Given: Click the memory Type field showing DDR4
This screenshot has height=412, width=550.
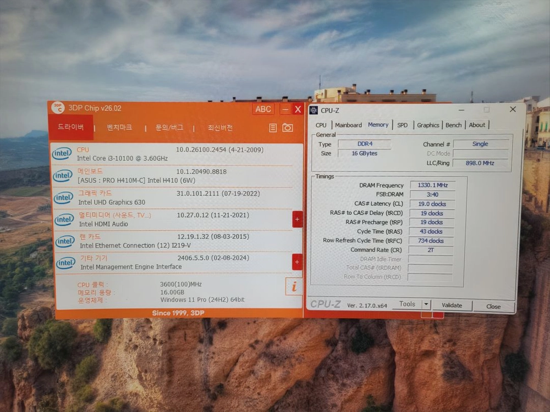Looking at the screenshot, I should [x=365, y=143].
